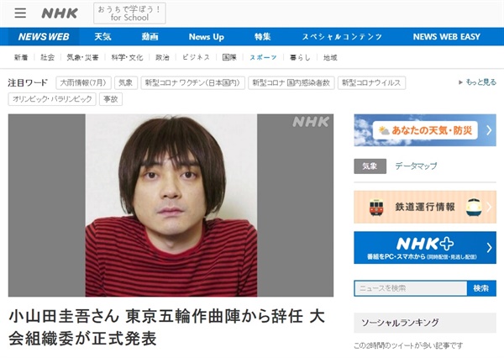Viewport: 504px width, 358px height.
Task: Open the hamburger menu icon
Action: click(20, 13)
